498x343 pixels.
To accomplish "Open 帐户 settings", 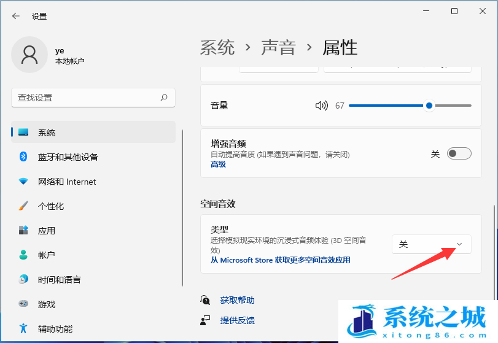I will [x=93, y=255].
